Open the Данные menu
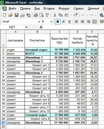 pos(93,8)
